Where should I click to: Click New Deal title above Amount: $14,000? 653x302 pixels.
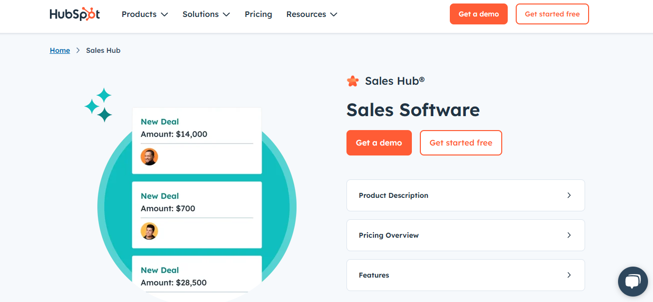pyautogui.click(x=160, y=122)
